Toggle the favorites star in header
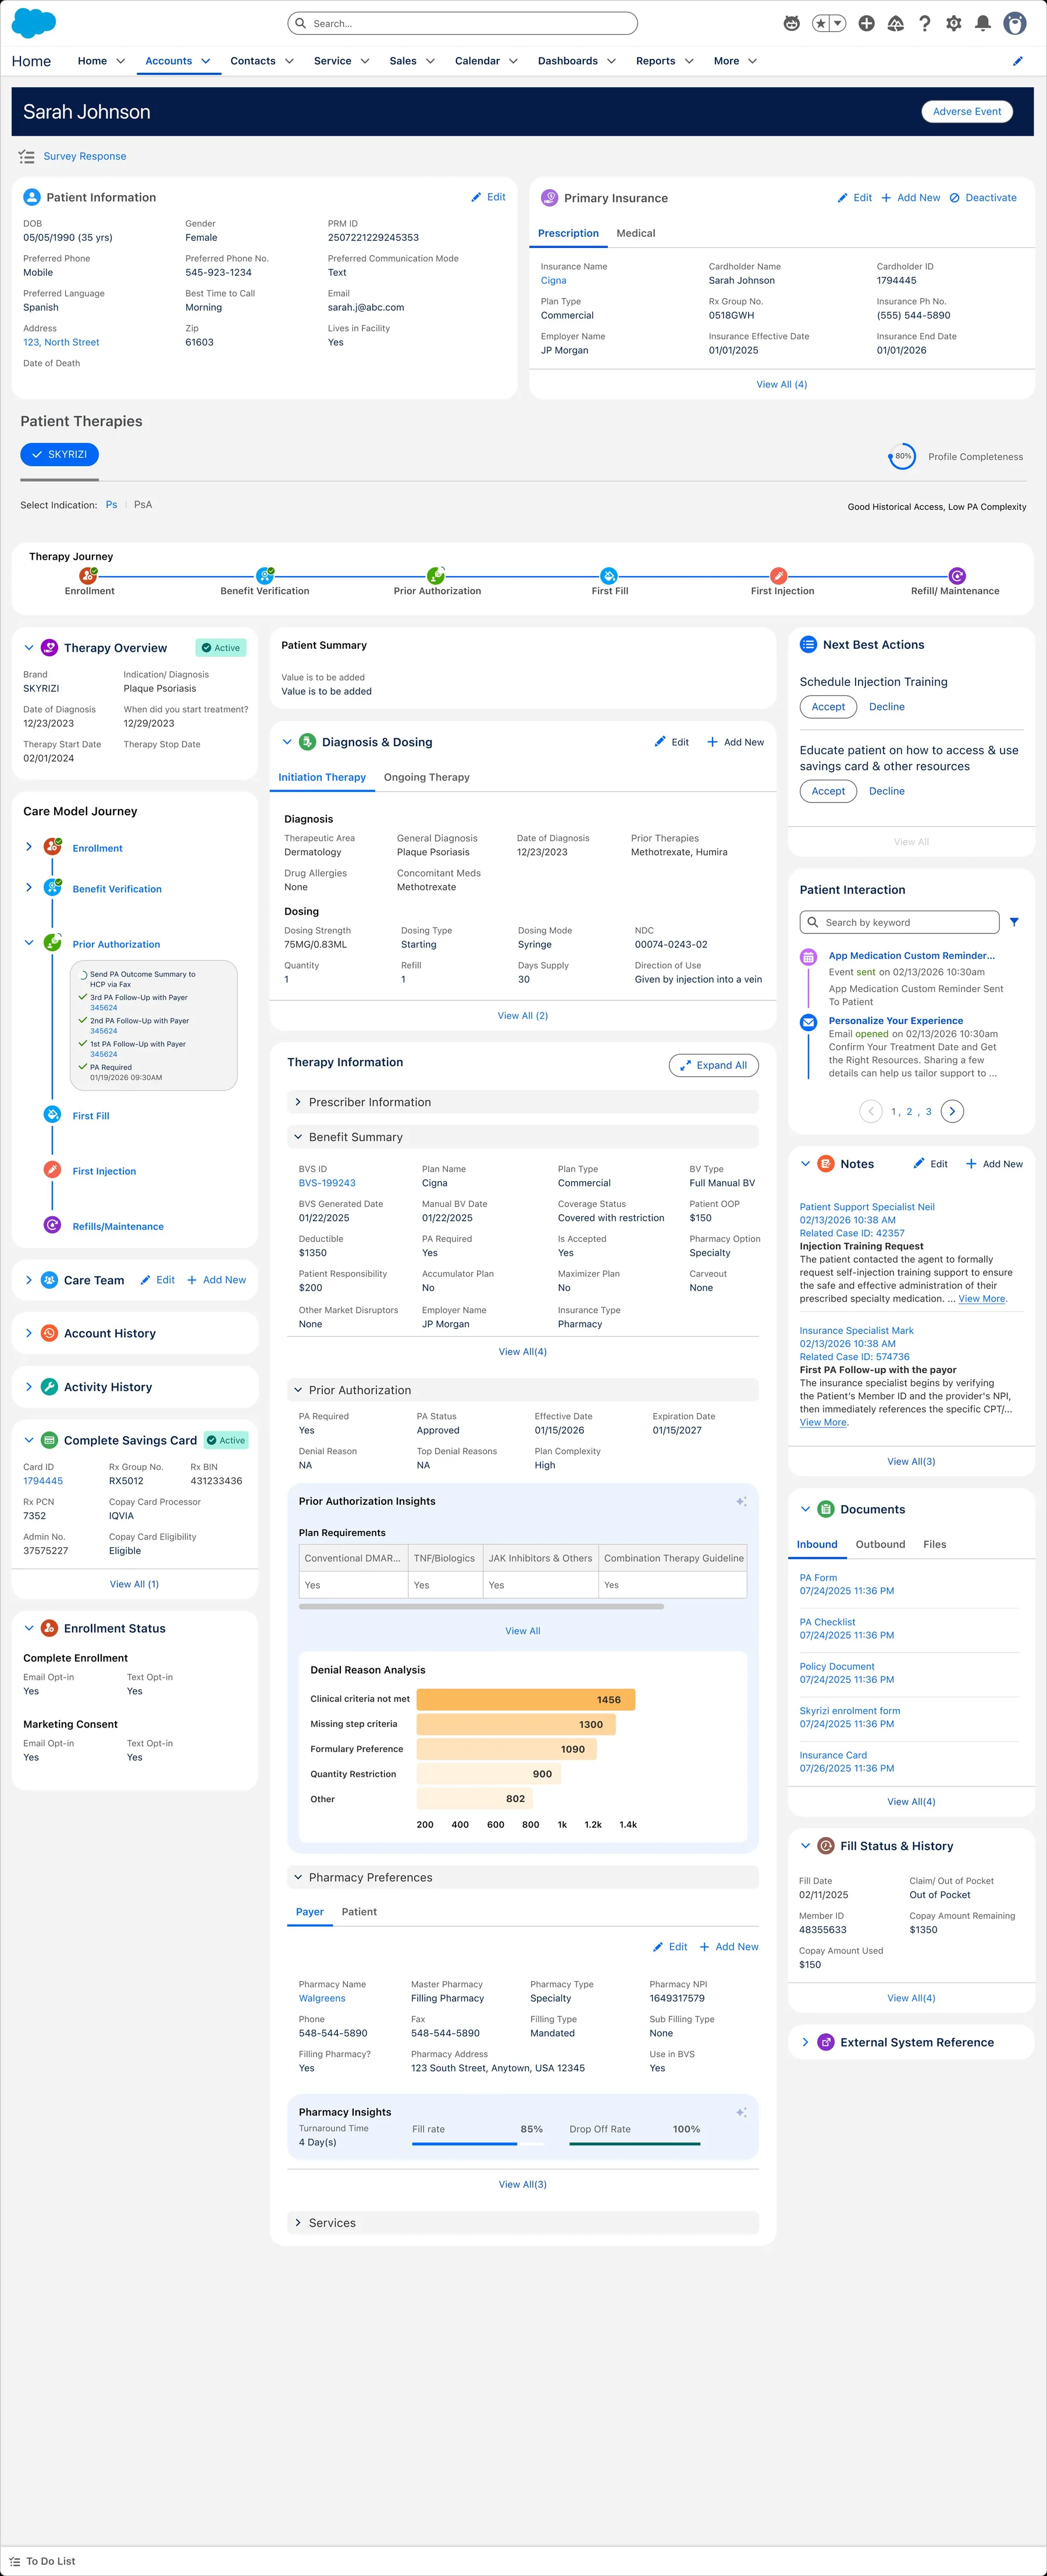Viewport: 1047px width, 2576px height. coord(821,23)
